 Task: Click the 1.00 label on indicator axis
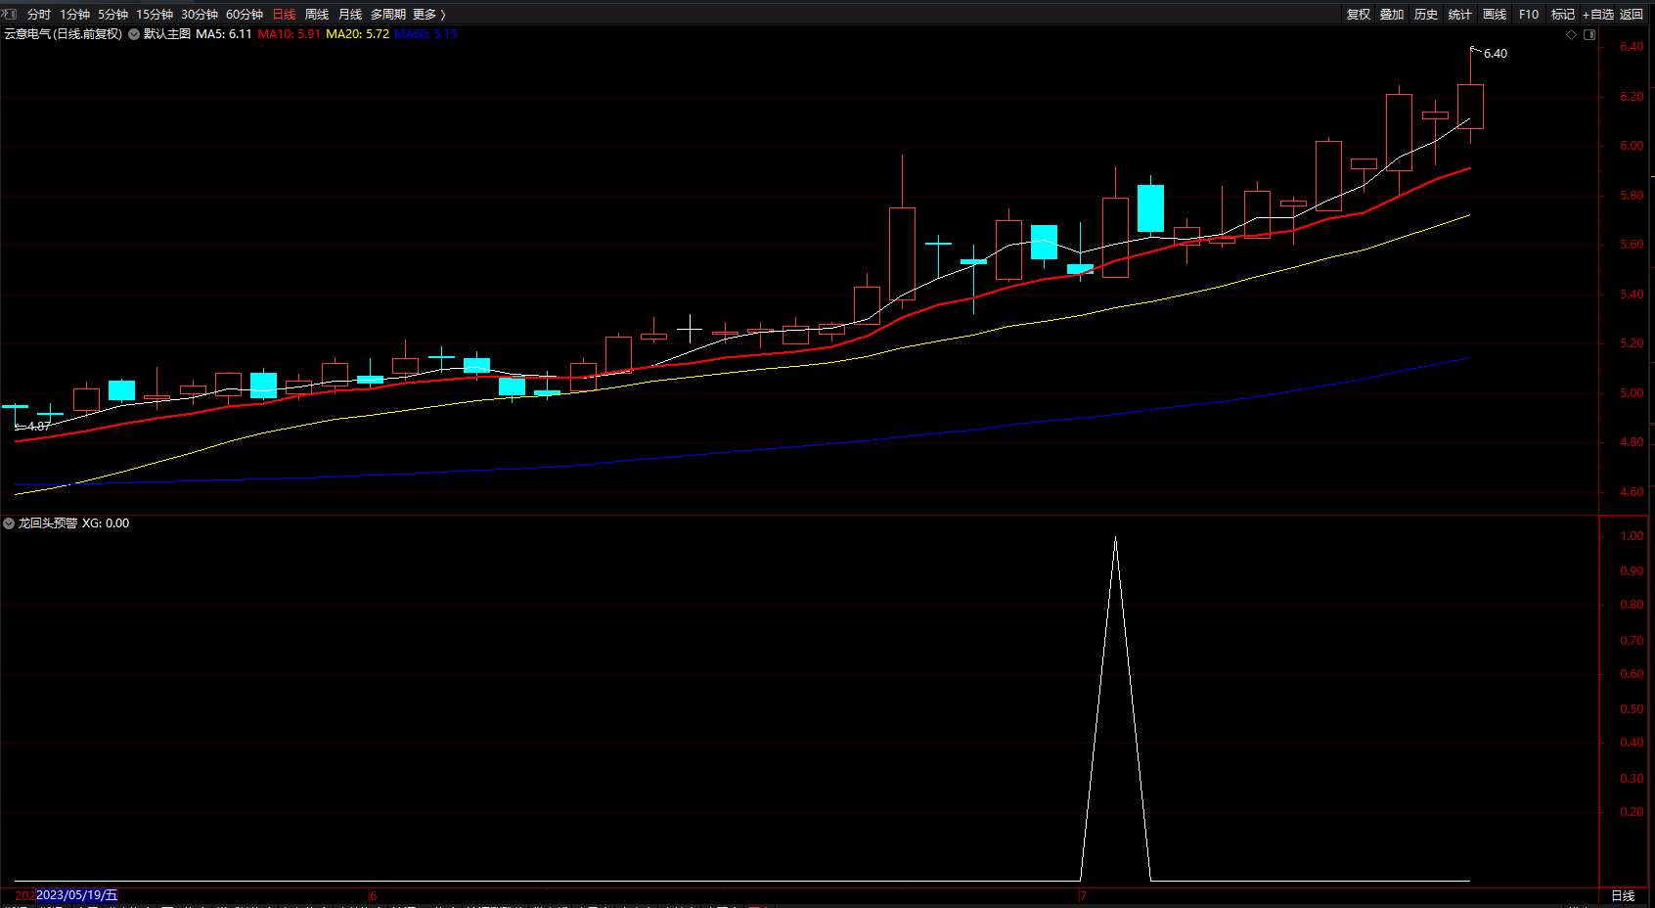(x=1632, y=536)
